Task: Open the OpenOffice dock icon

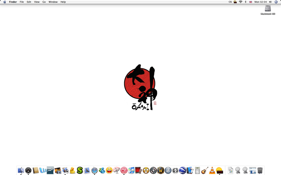Action: [50, 170]
